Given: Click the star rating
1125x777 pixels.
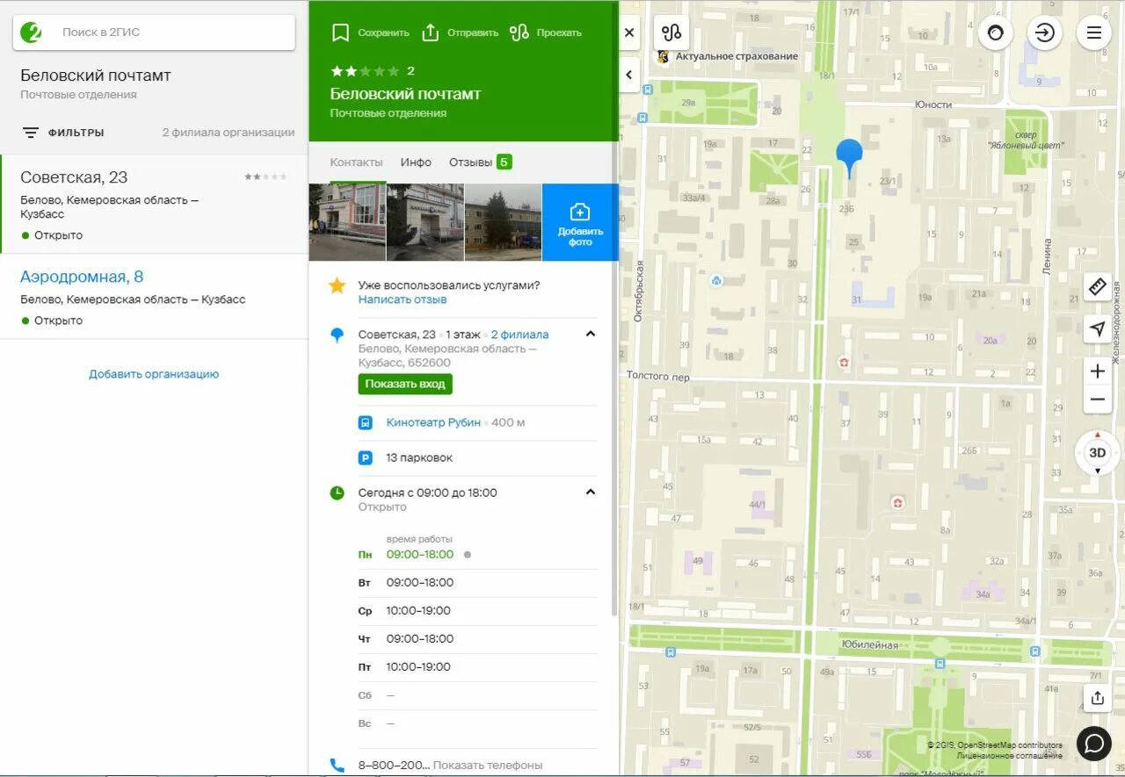Looking at the screenshot, I should (x=365, y=71).
